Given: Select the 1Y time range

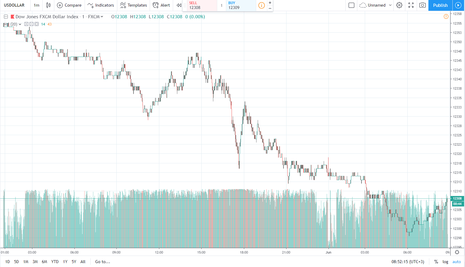Looking at the screenshot, I should [x=65, y=262].
